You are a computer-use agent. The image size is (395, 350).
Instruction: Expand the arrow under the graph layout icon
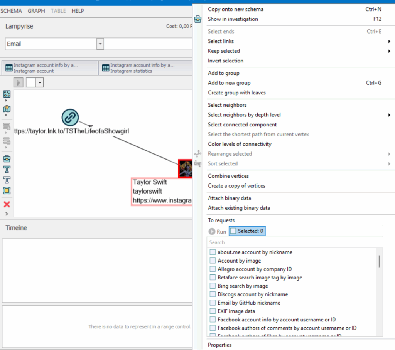pyautogui.click(x=6, y=100)
